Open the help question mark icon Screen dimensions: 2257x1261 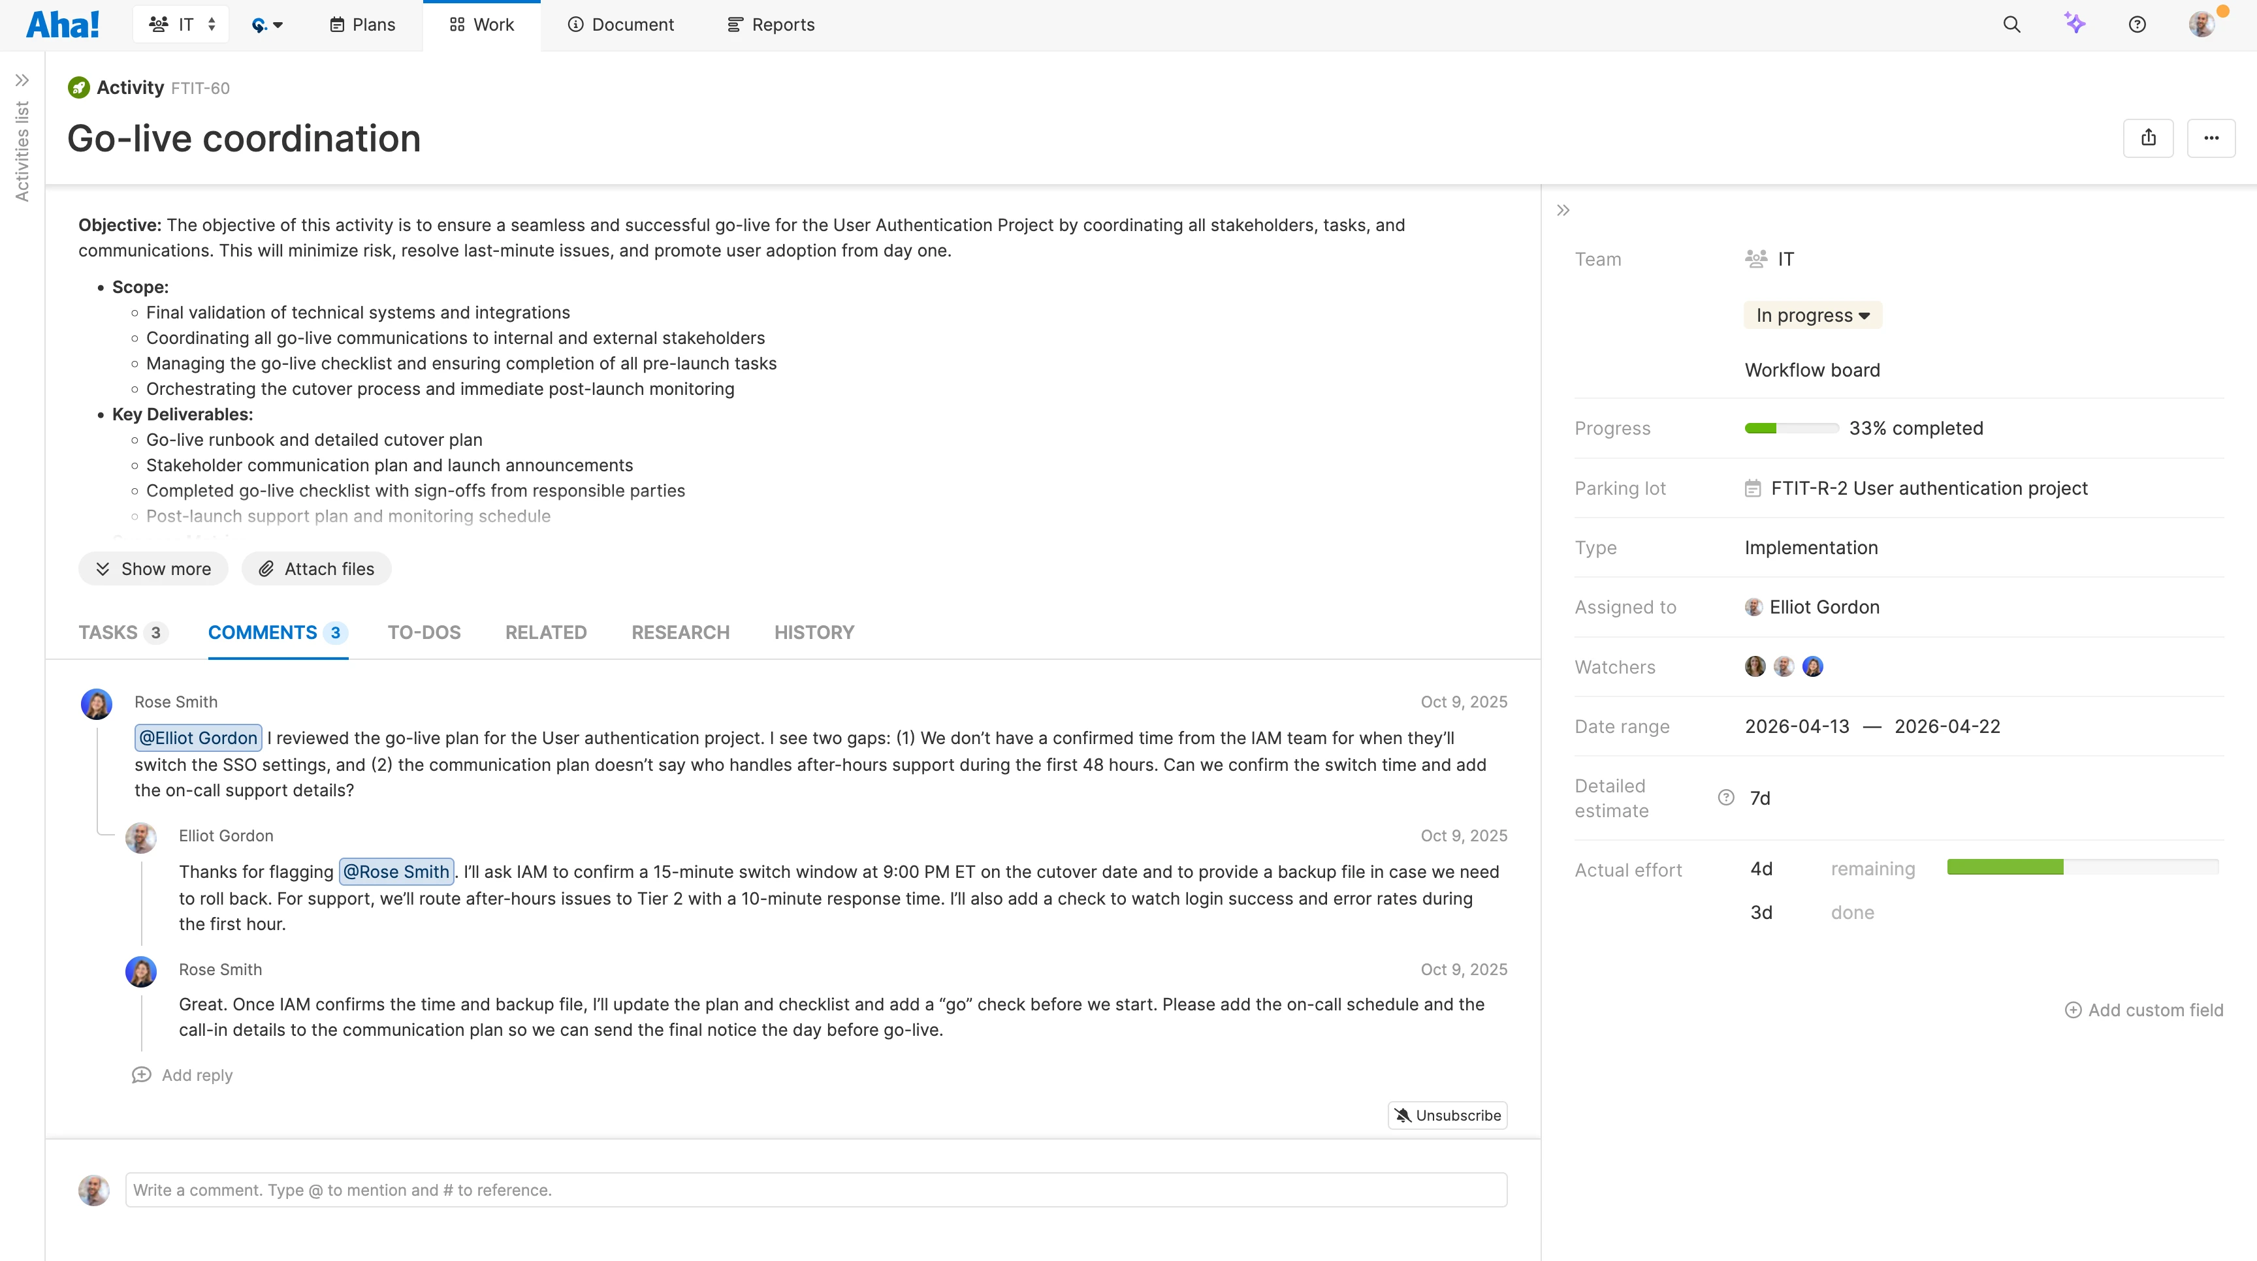2138,23
